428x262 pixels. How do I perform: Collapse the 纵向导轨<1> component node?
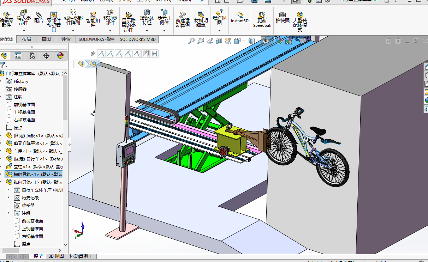(1, 182)
